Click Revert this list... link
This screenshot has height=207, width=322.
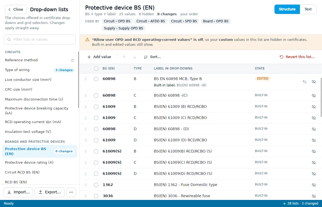pos(297,57)
